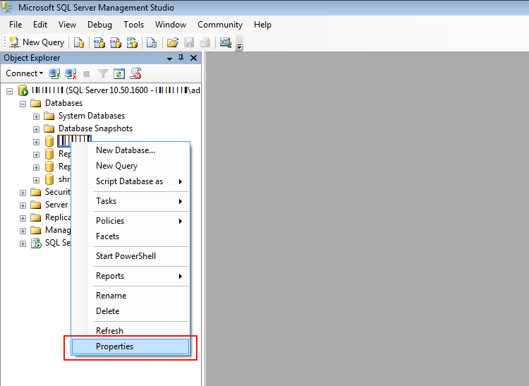Select System Databases tree item

[x=92, y=116]
